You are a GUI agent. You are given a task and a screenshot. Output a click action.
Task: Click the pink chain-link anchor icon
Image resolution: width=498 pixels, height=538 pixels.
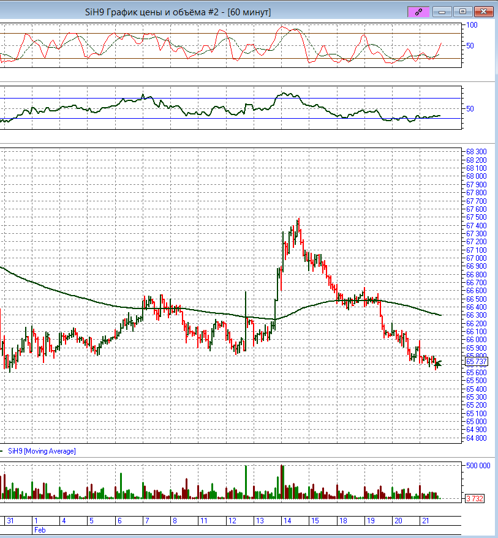[419, 12]
